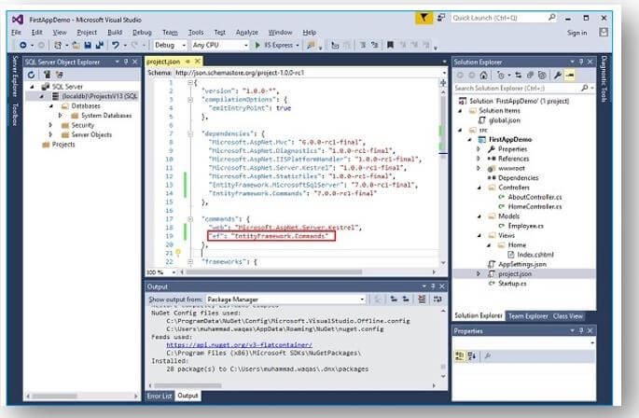Collapse the dependencies code block
This screenshot has height=418, width=639.
click(x=190, y=133)
